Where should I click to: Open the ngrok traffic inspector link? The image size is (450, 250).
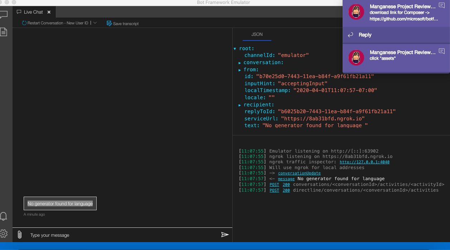point(364,162)
